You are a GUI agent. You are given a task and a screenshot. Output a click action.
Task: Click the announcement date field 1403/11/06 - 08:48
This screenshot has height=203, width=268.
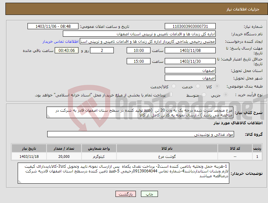click(x=53, y=26)
